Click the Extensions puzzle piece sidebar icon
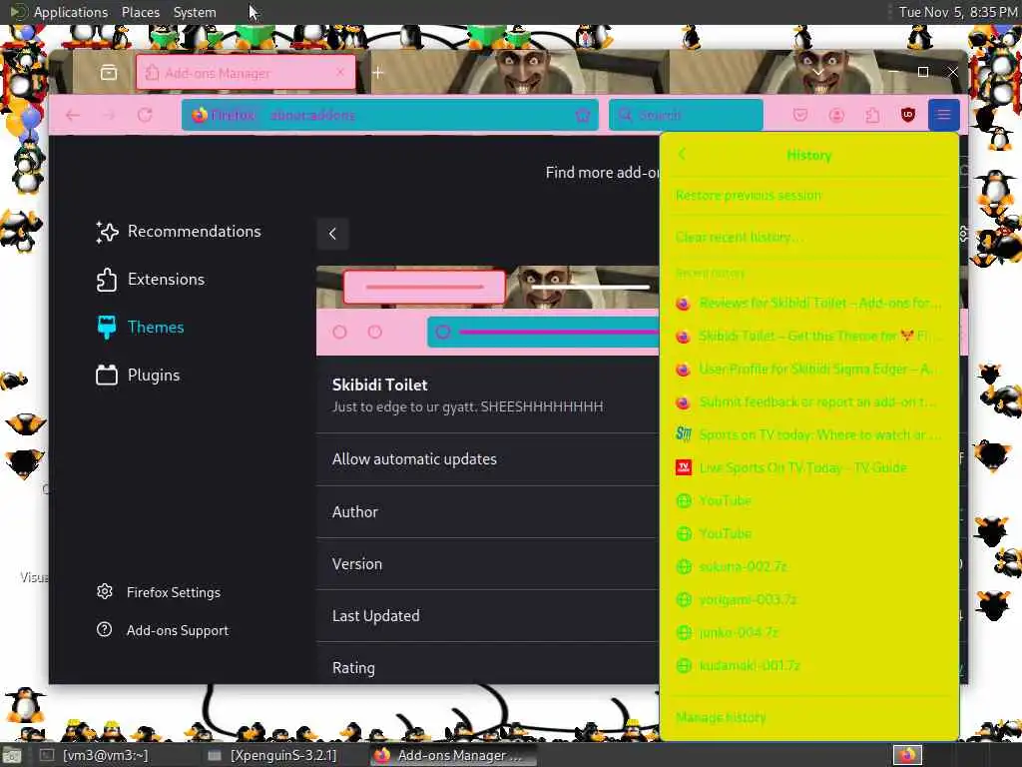The height and width of the screenshot is (767, 1022). pos(106,280)
